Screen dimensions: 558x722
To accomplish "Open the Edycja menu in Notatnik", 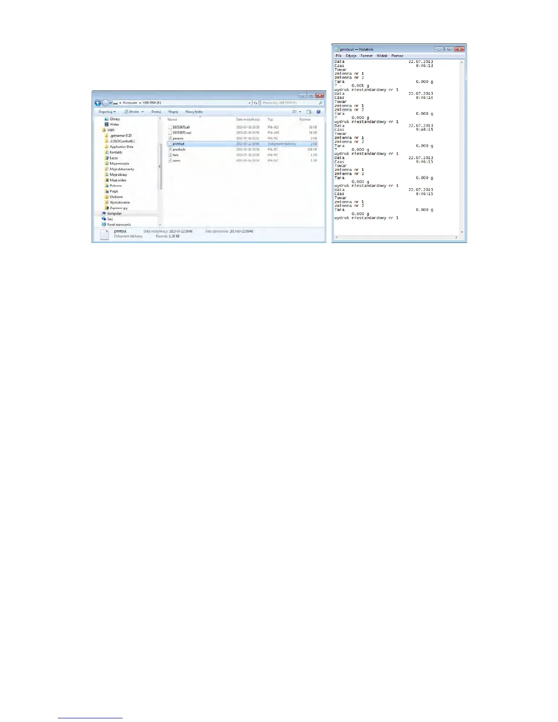I will click(x=351, y=56).
